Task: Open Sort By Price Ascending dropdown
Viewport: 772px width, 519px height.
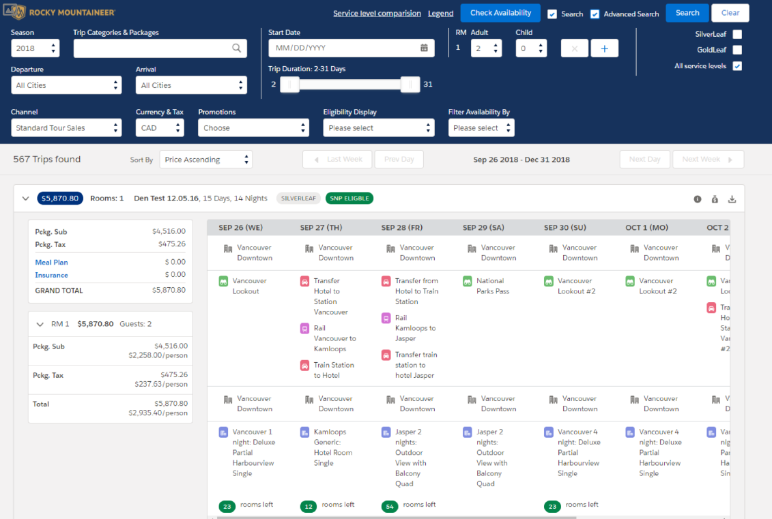Action: pos(206,160)
